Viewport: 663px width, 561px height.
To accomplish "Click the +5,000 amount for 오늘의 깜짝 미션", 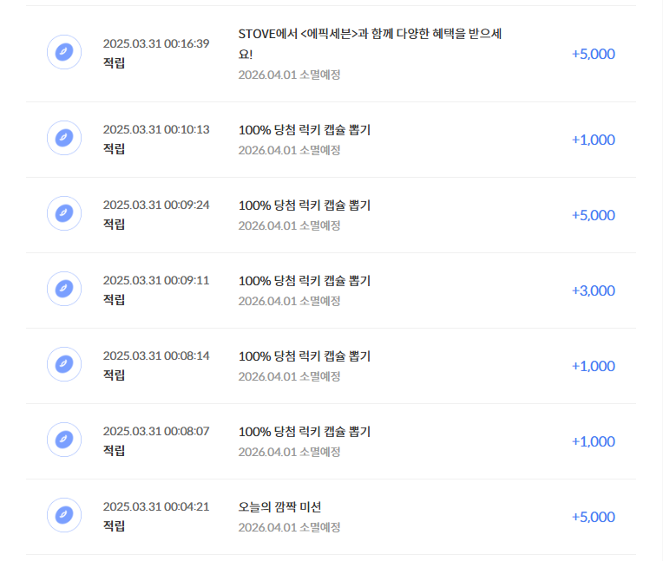I will (594, 517).
